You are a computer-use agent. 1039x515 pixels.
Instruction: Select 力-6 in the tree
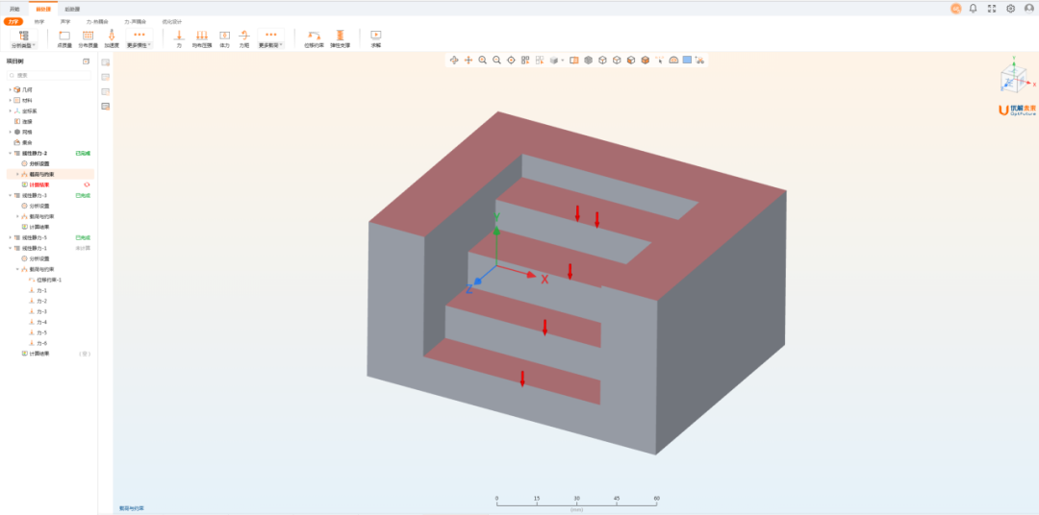click(x=38, y=343)
